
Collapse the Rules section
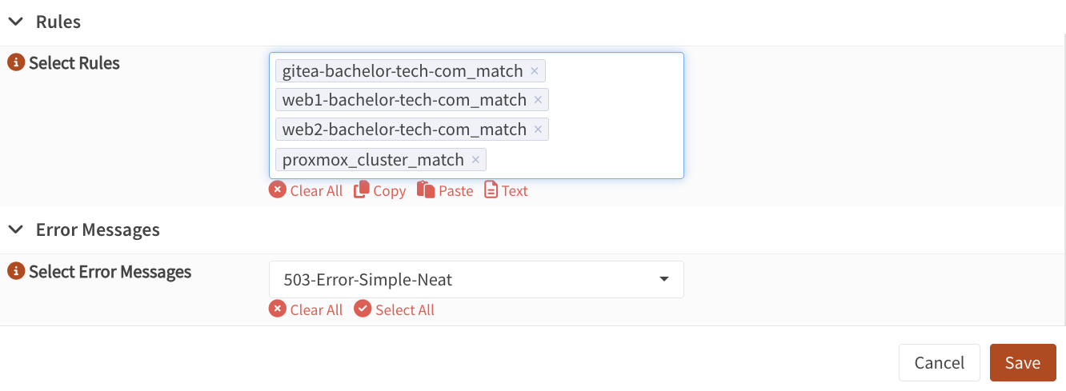pyautogui.click(x=15, y=22)
